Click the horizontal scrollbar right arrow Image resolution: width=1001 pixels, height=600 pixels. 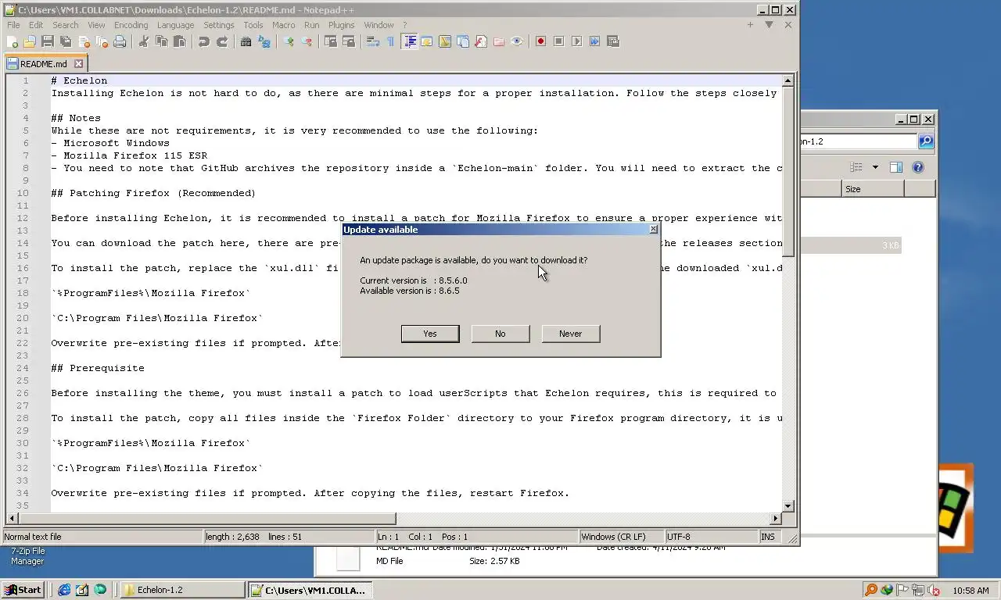click(x=776, y=519)
